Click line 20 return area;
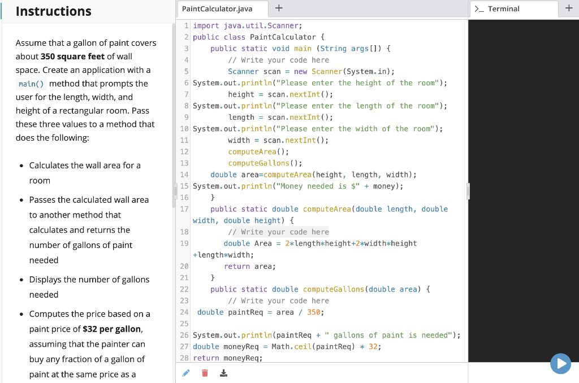This screenshot has height=383, width=579. tap(249, 266)
